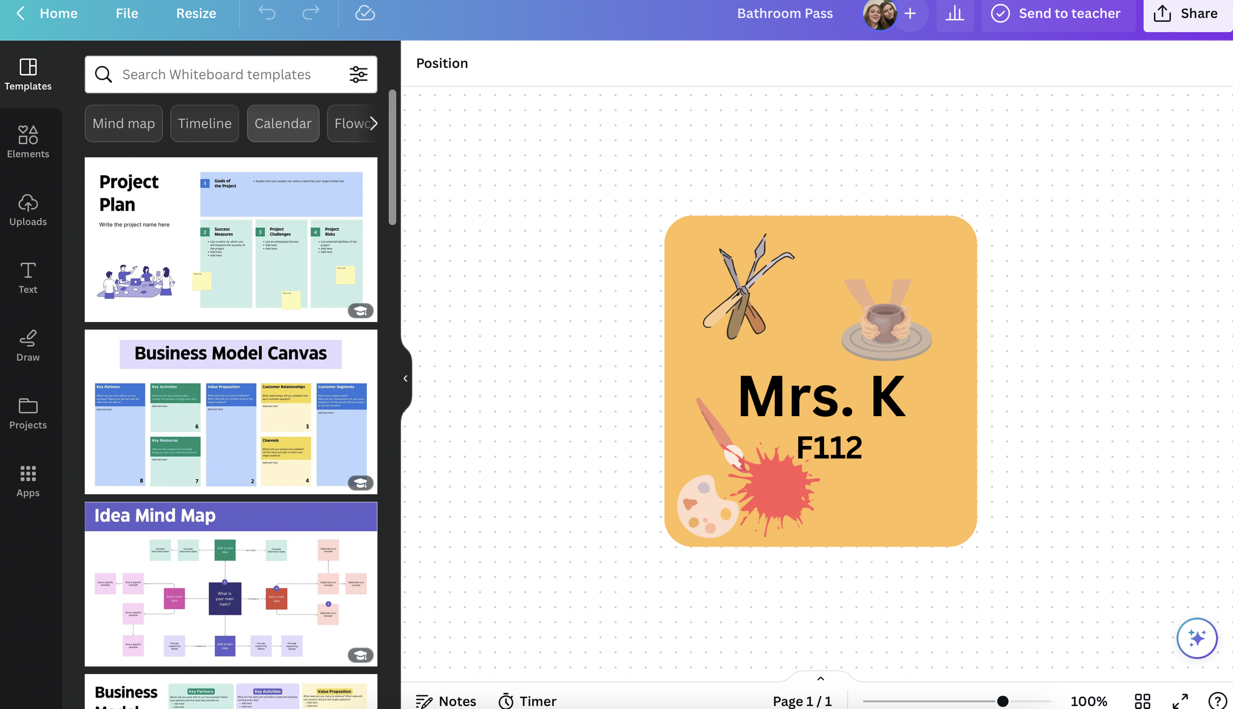Viewport: 1233px width, 709px height.
Task: Open the Elements panel
Action: click(28, 142)
